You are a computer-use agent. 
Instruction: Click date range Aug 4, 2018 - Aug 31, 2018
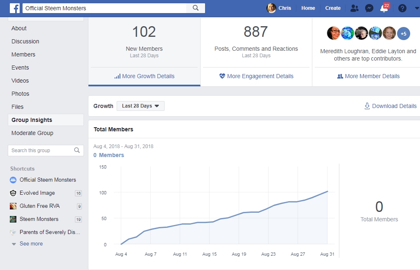click(x=123, y=146)
